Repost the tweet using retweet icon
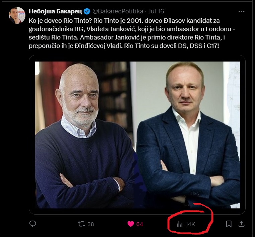255x237 pixels. [81, 224]
